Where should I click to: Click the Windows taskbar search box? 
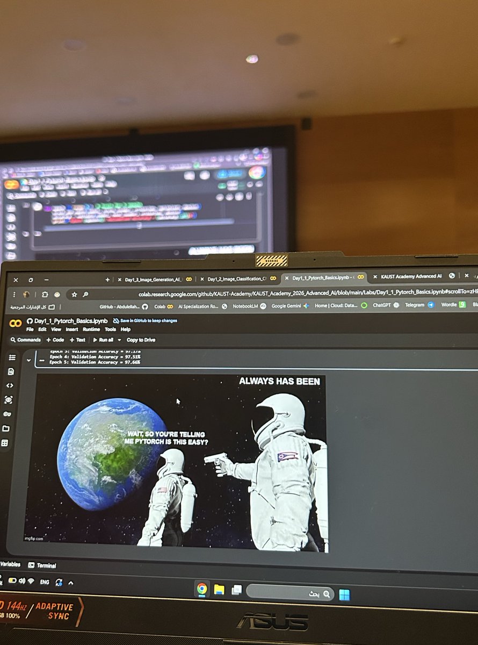(290, 593)
